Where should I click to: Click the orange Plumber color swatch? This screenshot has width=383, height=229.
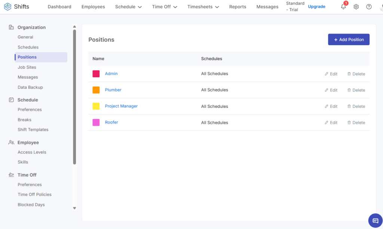click(x=96, y=90)
